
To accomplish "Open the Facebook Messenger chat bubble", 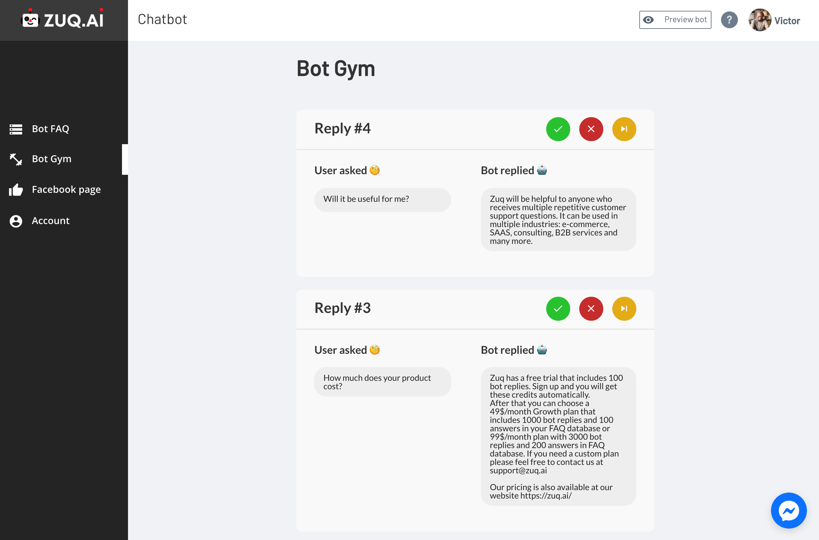I will coord(789,511).
